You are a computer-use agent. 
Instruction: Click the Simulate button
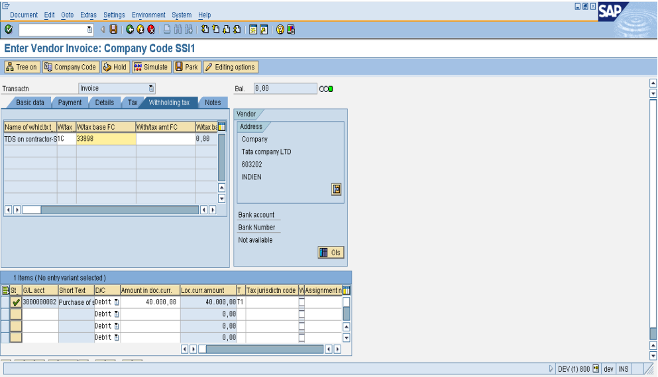click(150, 67)
